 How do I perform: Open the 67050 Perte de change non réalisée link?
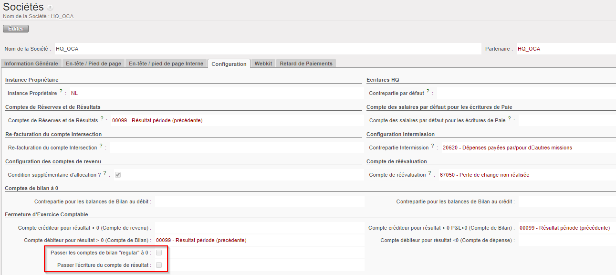click(484, 175)
